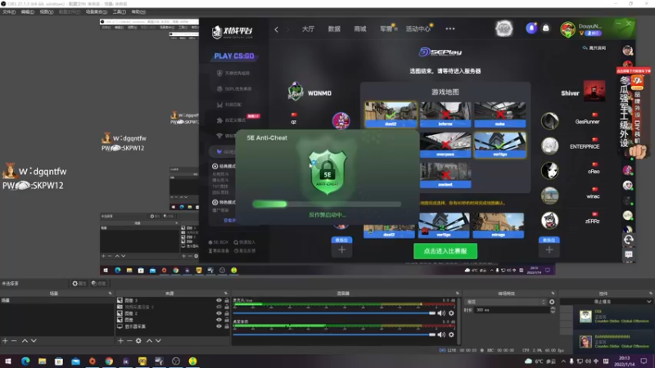The width and height of the screenshot is (655, 368).
Task: Remove the selected scene with minus button
Action: tap(14, 341)
